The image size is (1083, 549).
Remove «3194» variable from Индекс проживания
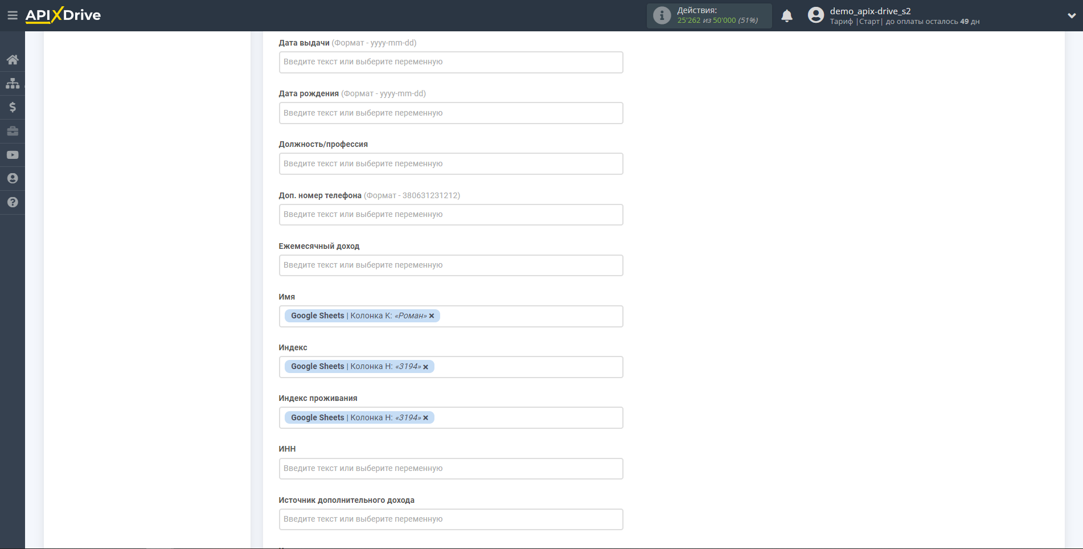[x=425, y=417]
